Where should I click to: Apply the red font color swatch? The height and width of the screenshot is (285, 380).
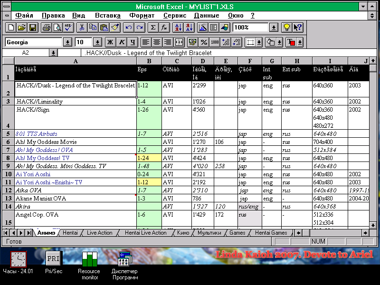pyautogui.click(x=291, y=42)
